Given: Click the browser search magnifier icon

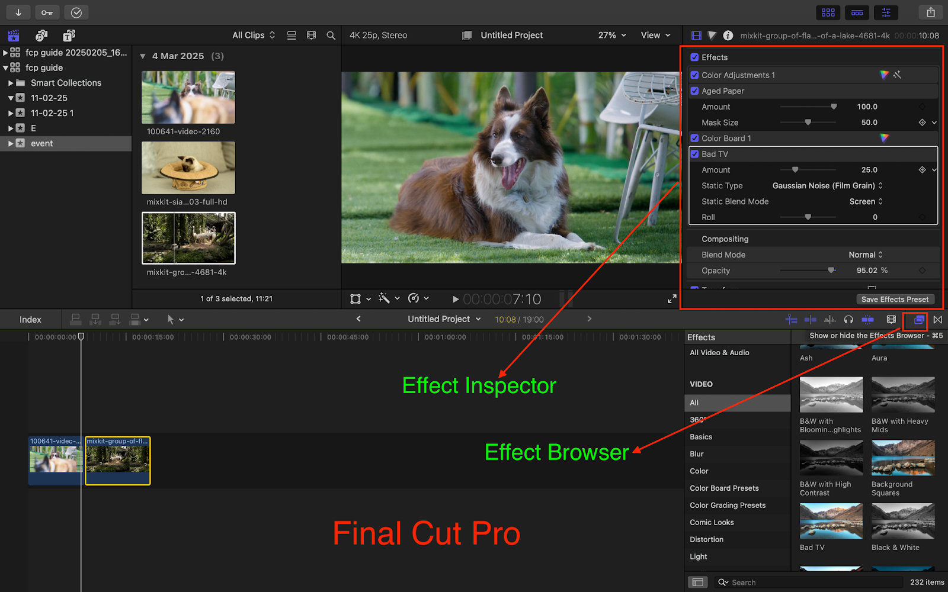Looking at the screenshot, I should 331,36.
